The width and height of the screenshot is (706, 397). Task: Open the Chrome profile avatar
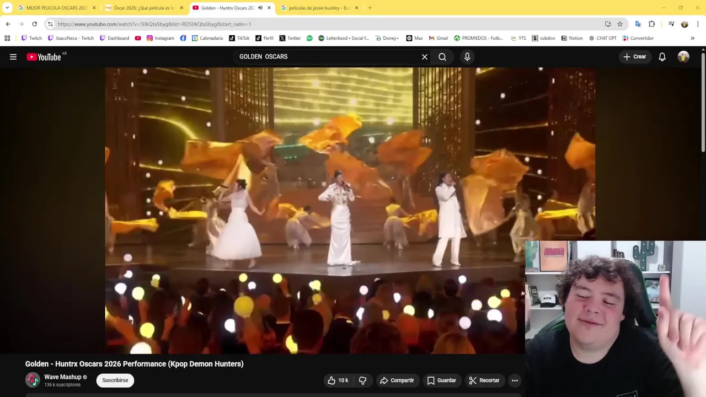684,24
